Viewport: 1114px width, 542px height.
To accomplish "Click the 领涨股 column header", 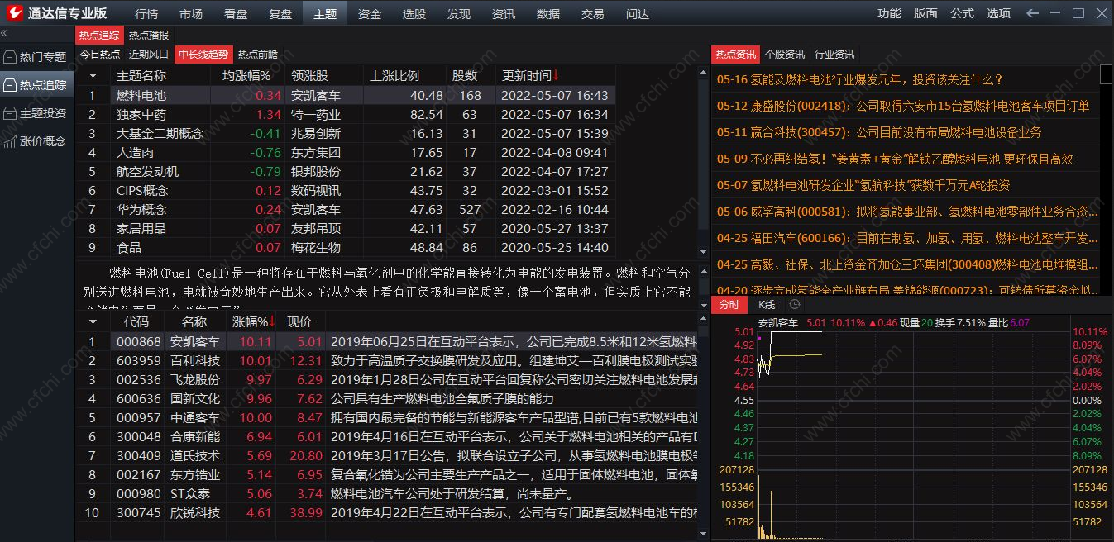I will [x=309, y=75].
